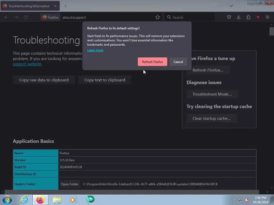274x205 pixels.
Task: Click the Open Folder button
Action: (70, 184)
